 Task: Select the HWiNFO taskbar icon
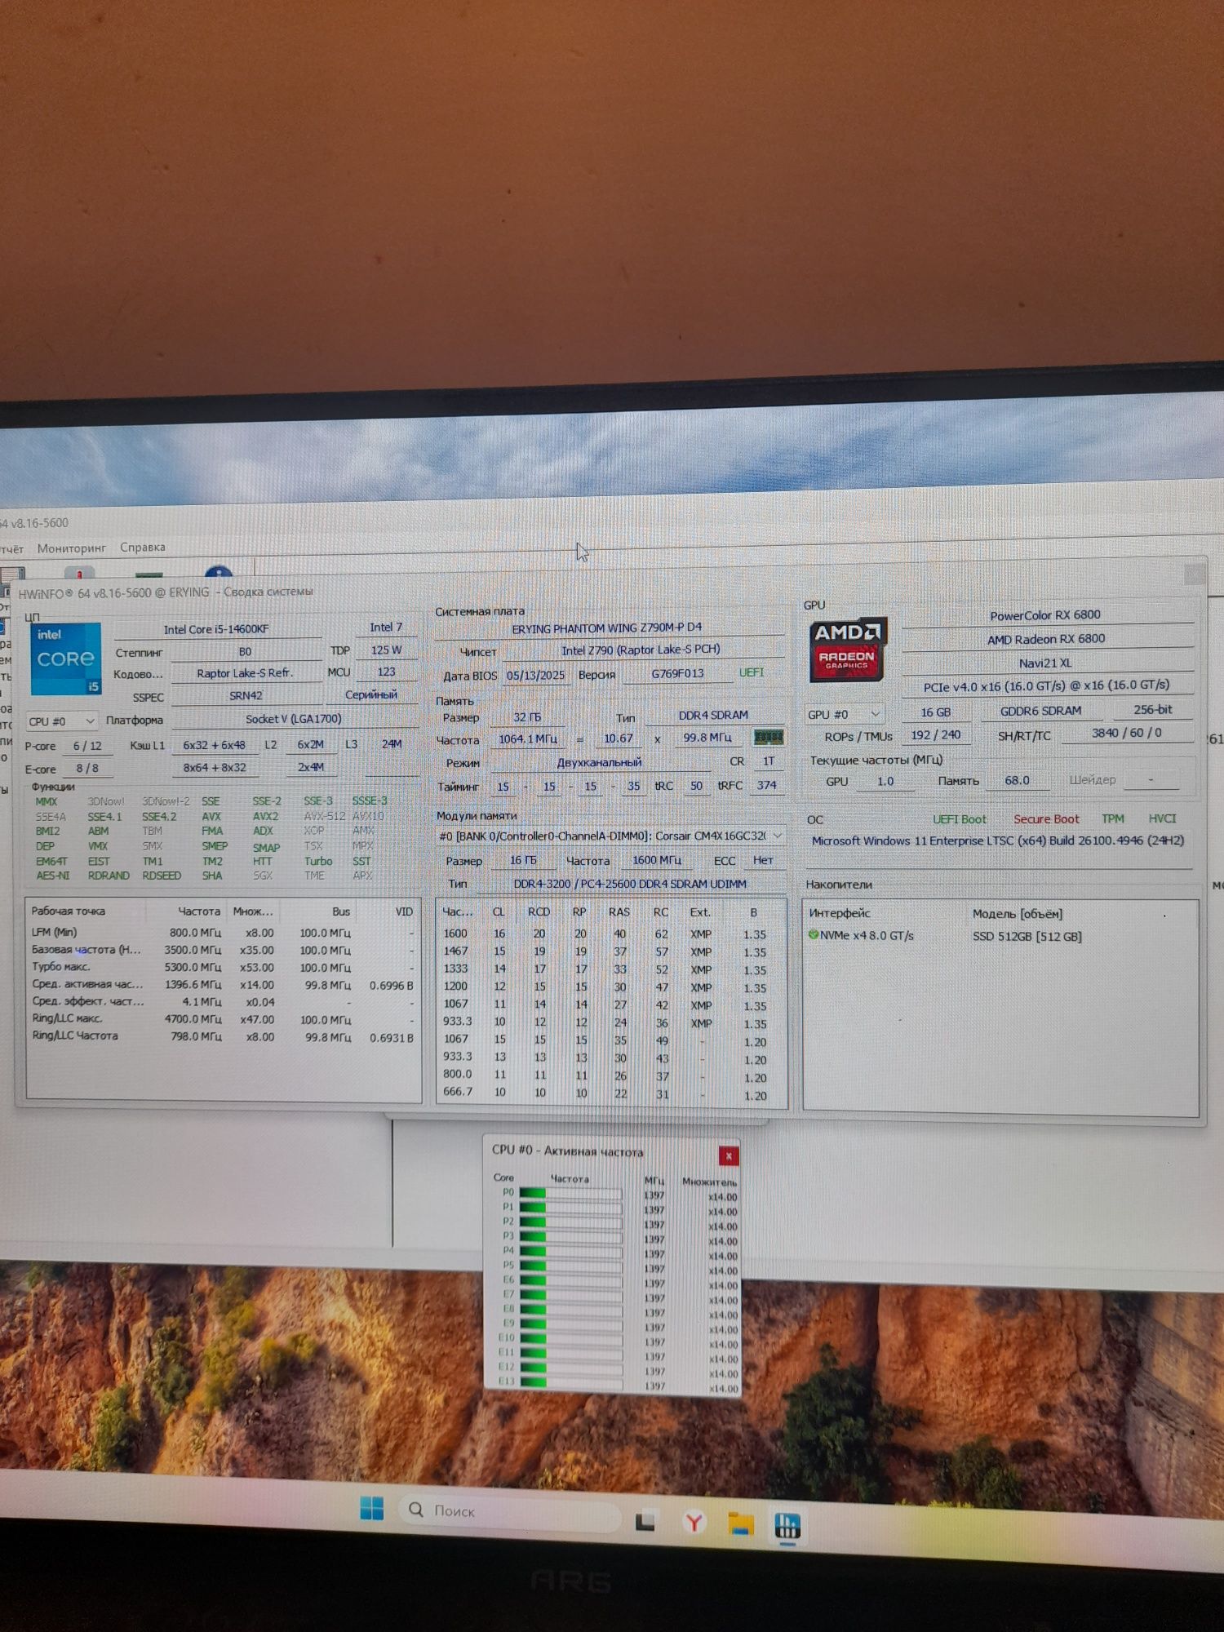[x=787, y=1525]
